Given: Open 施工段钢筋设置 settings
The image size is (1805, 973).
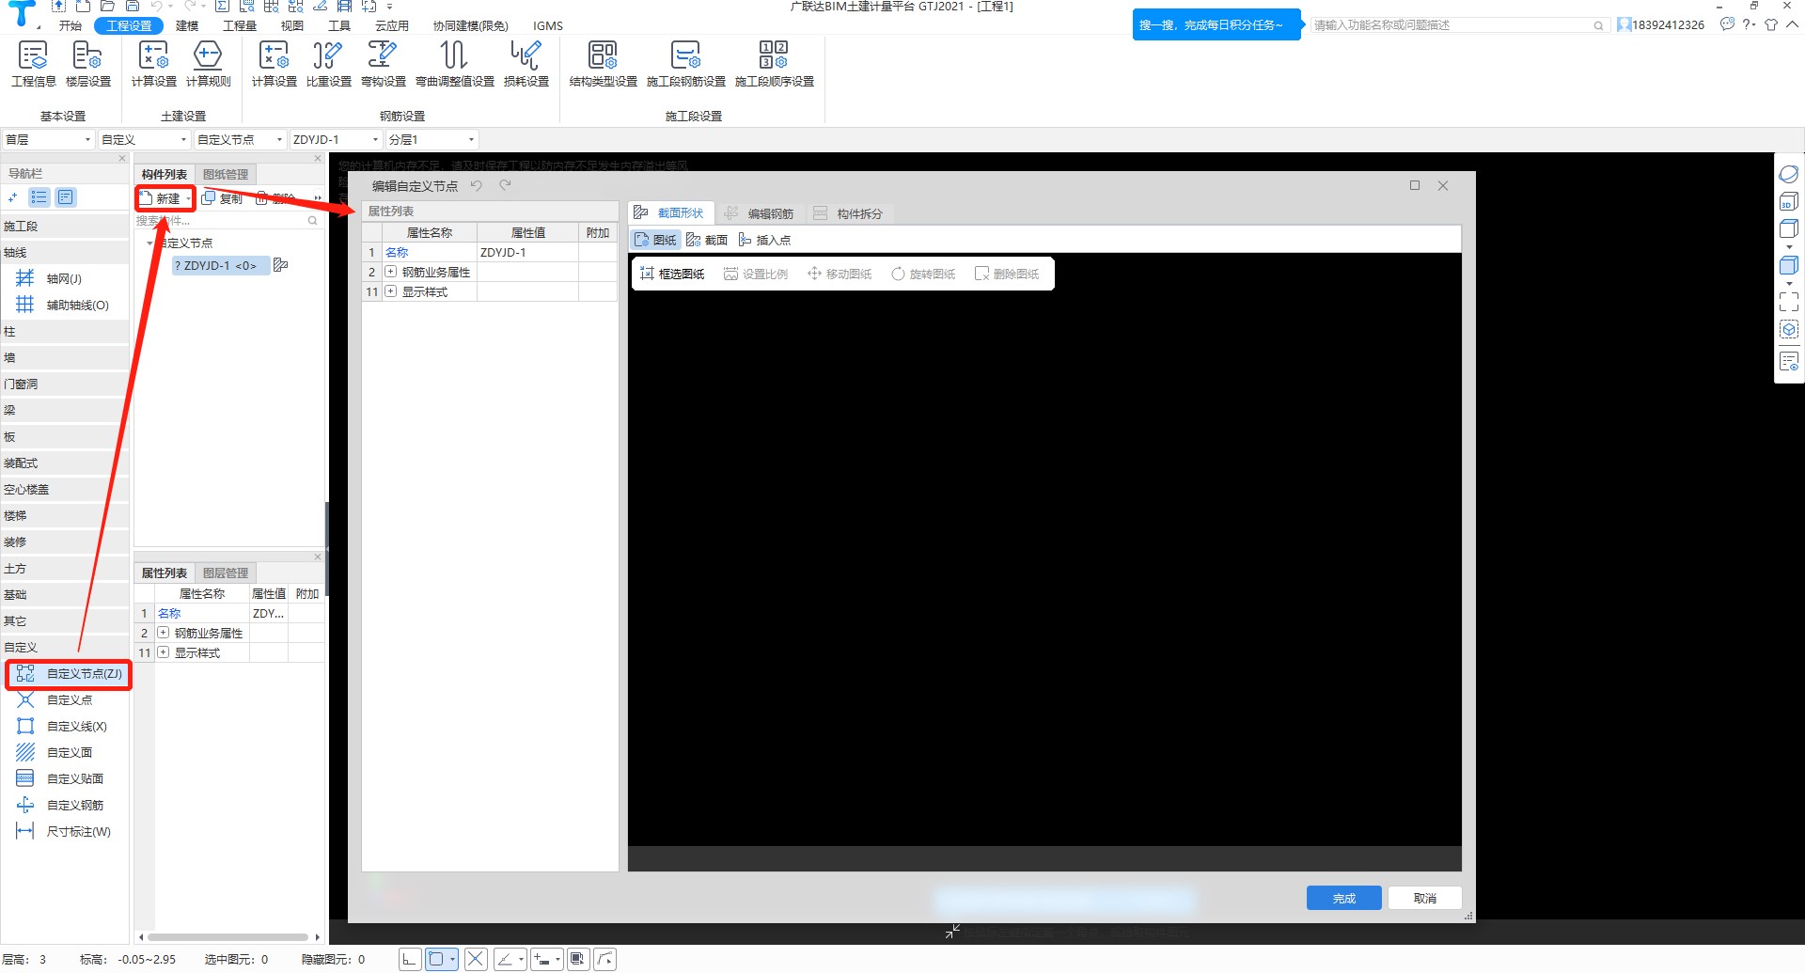Looking at the screenshot, I should point(686,64).
